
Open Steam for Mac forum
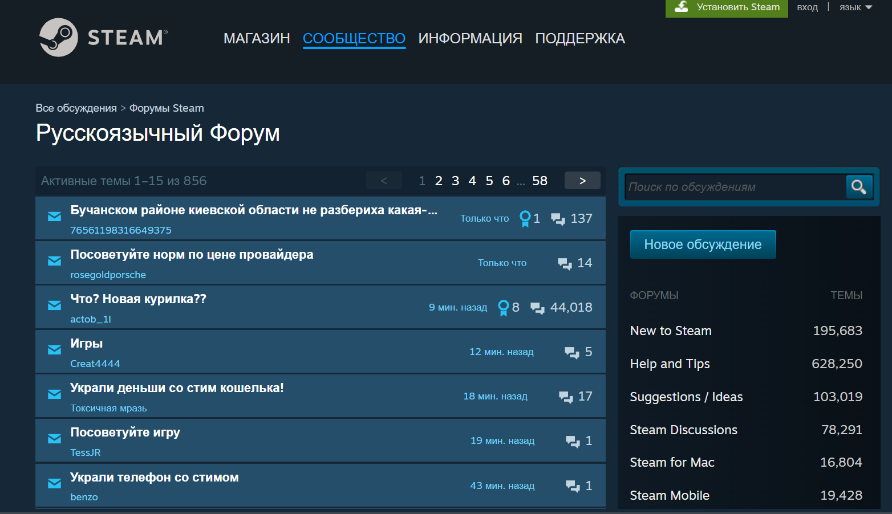pyautogui.click(x=672, y=462)
